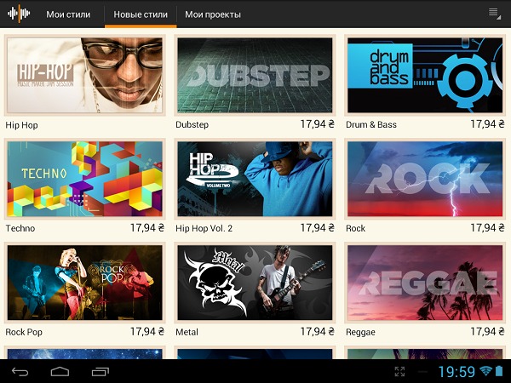Buy Techno for 17,94 ₴
Viewport: 511px width, 383px height.
click(x=147, y=227)
